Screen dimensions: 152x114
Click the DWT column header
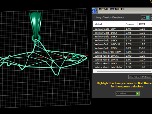click(x=144, y=24)
